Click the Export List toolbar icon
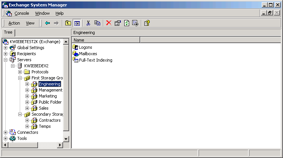Image resolution: width=283 pixels, height=158 pixels. [x=135, y=23]
